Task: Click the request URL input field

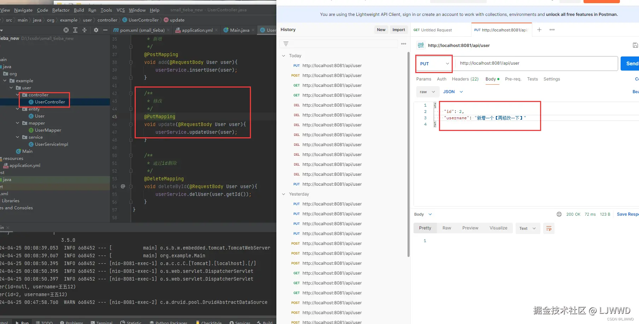Action: (x=536, y=64)
